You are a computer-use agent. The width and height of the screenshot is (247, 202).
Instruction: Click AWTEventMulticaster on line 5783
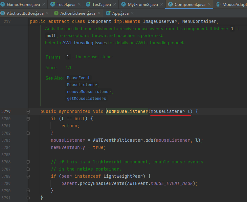(x=118, y=140)
